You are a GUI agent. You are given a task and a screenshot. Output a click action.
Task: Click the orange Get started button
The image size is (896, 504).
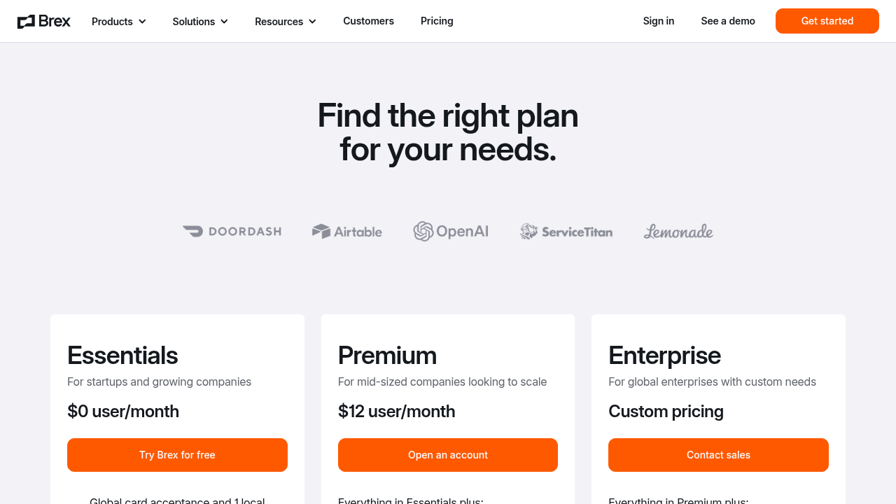click(x=827, y=21)
